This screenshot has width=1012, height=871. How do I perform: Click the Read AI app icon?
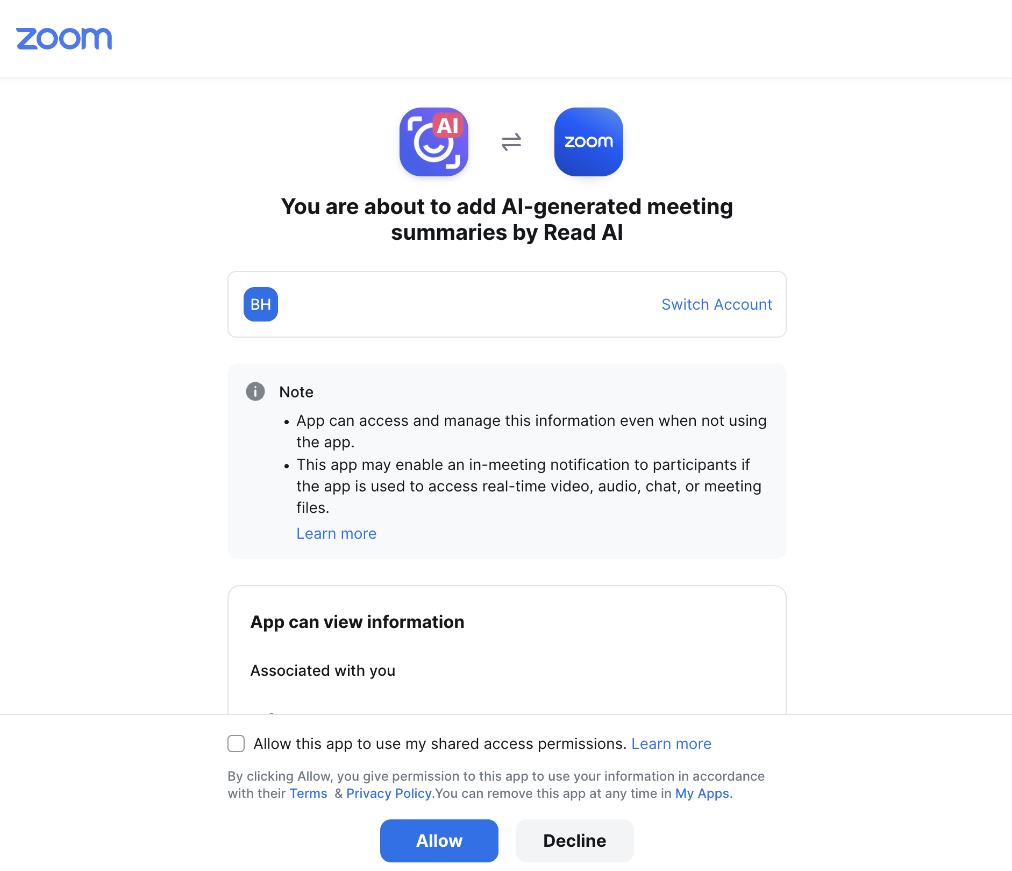434,142
